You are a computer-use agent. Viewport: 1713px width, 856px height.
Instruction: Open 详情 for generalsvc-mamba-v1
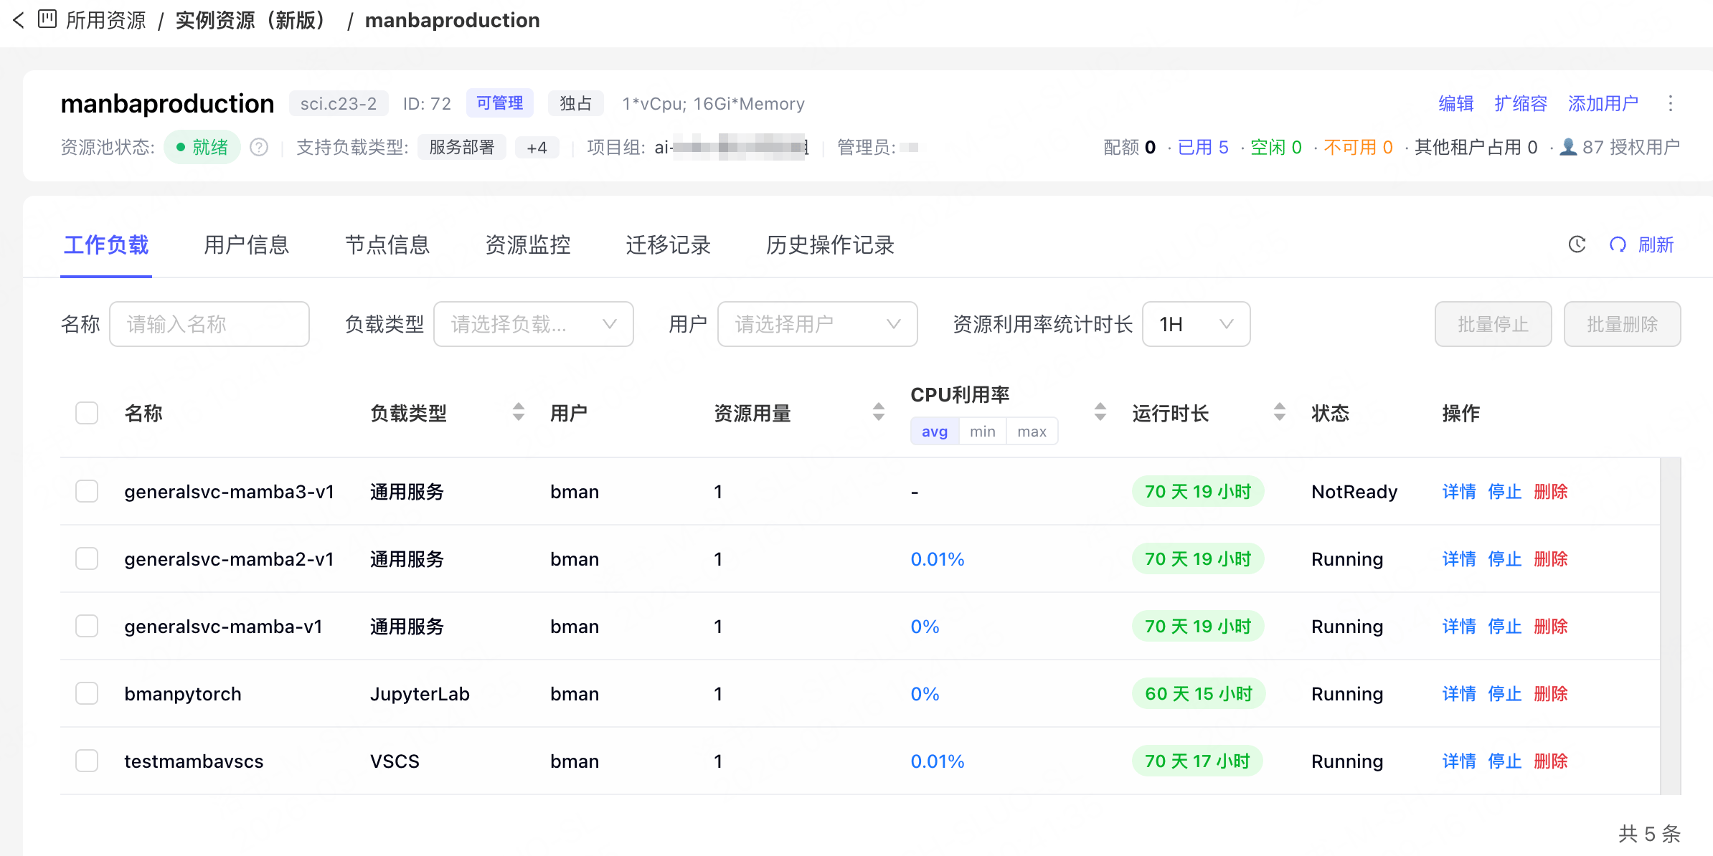coord(1459,627)
